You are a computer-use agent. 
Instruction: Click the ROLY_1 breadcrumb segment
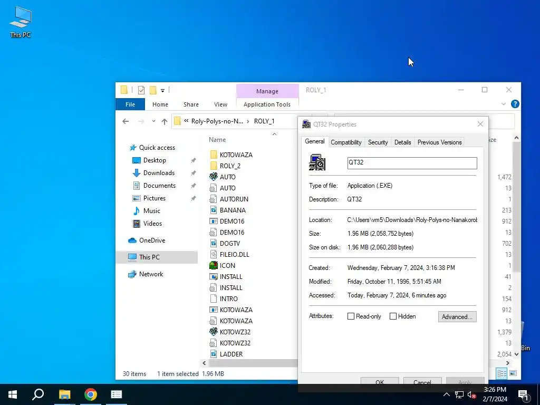pos(264,121)
